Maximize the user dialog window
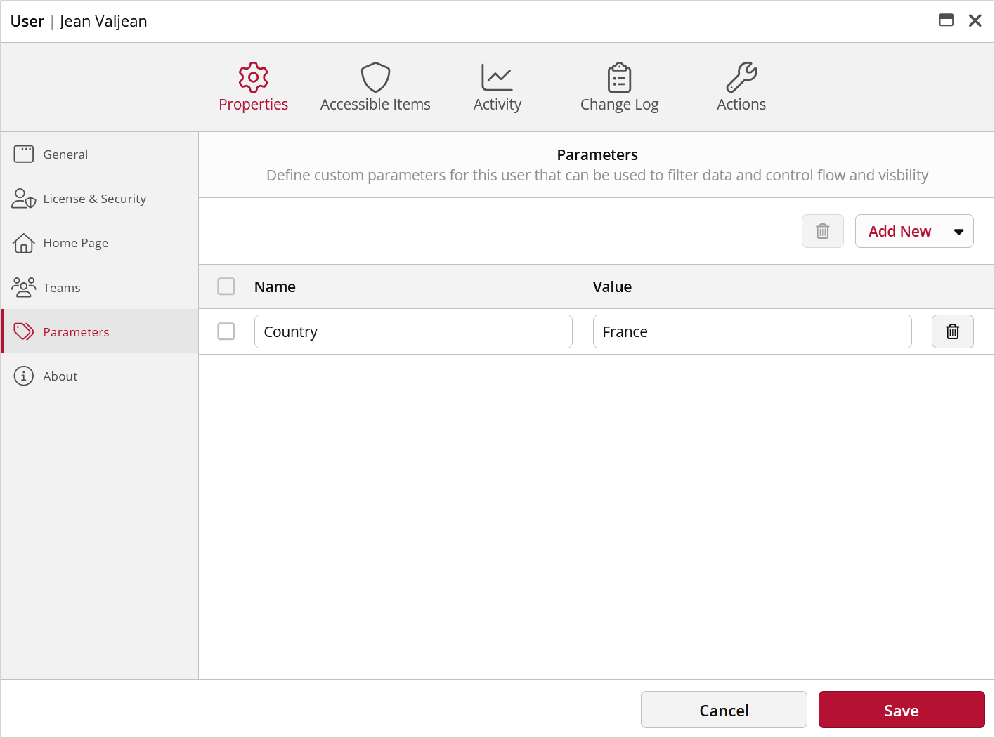995x738 pixels. (947, 20)
